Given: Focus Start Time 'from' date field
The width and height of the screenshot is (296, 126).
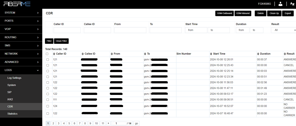Looking at the screenshot, I should point(196,30).
